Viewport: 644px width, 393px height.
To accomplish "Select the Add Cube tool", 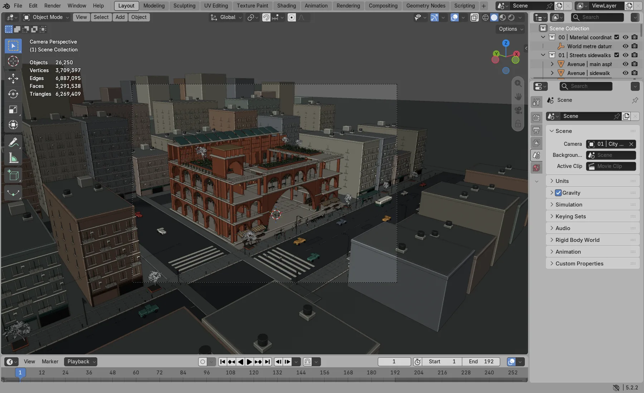I will pyautogui.click(x=13, y=175).
